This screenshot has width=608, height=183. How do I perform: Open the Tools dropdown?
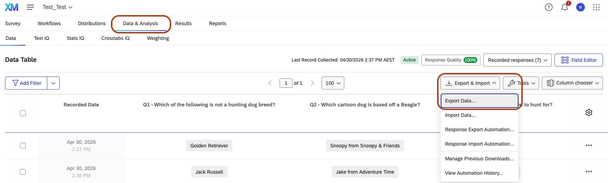click(521, 83)
